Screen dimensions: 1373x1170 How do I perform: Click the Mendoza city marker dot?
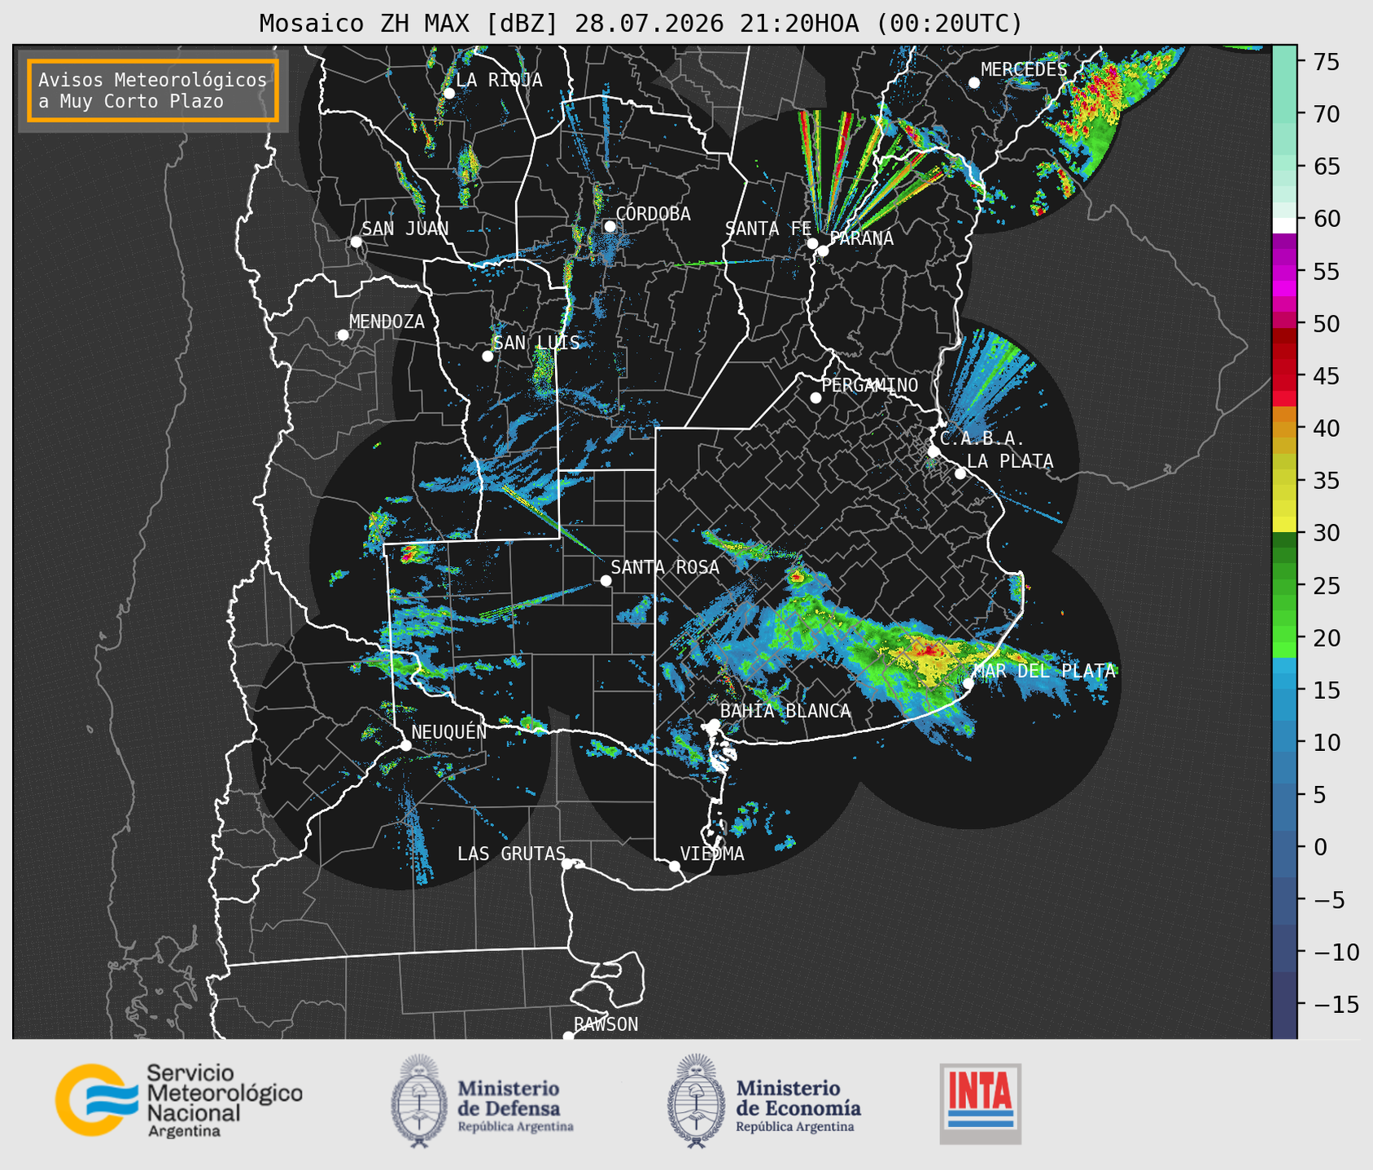343,335
